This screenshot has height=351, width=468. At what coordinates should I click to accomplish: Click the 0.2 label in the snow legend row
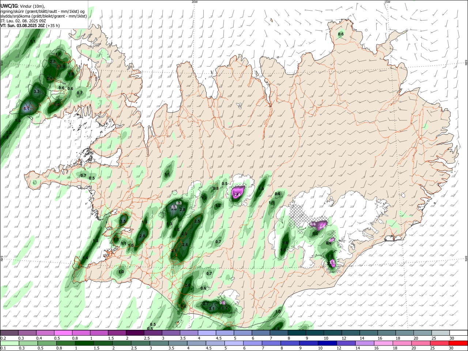pyautogui.click(x=3, y=338)
